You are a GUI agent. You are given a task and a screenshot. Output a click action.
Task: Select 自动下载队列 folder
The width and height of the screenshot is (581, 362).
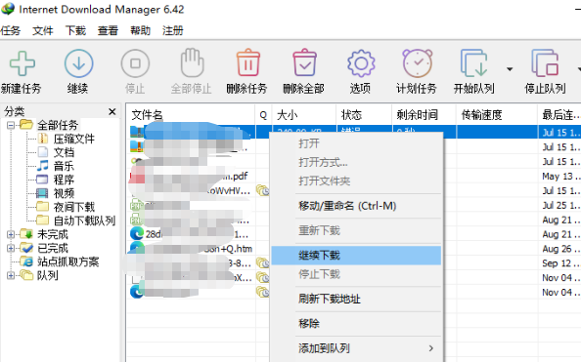84,221
